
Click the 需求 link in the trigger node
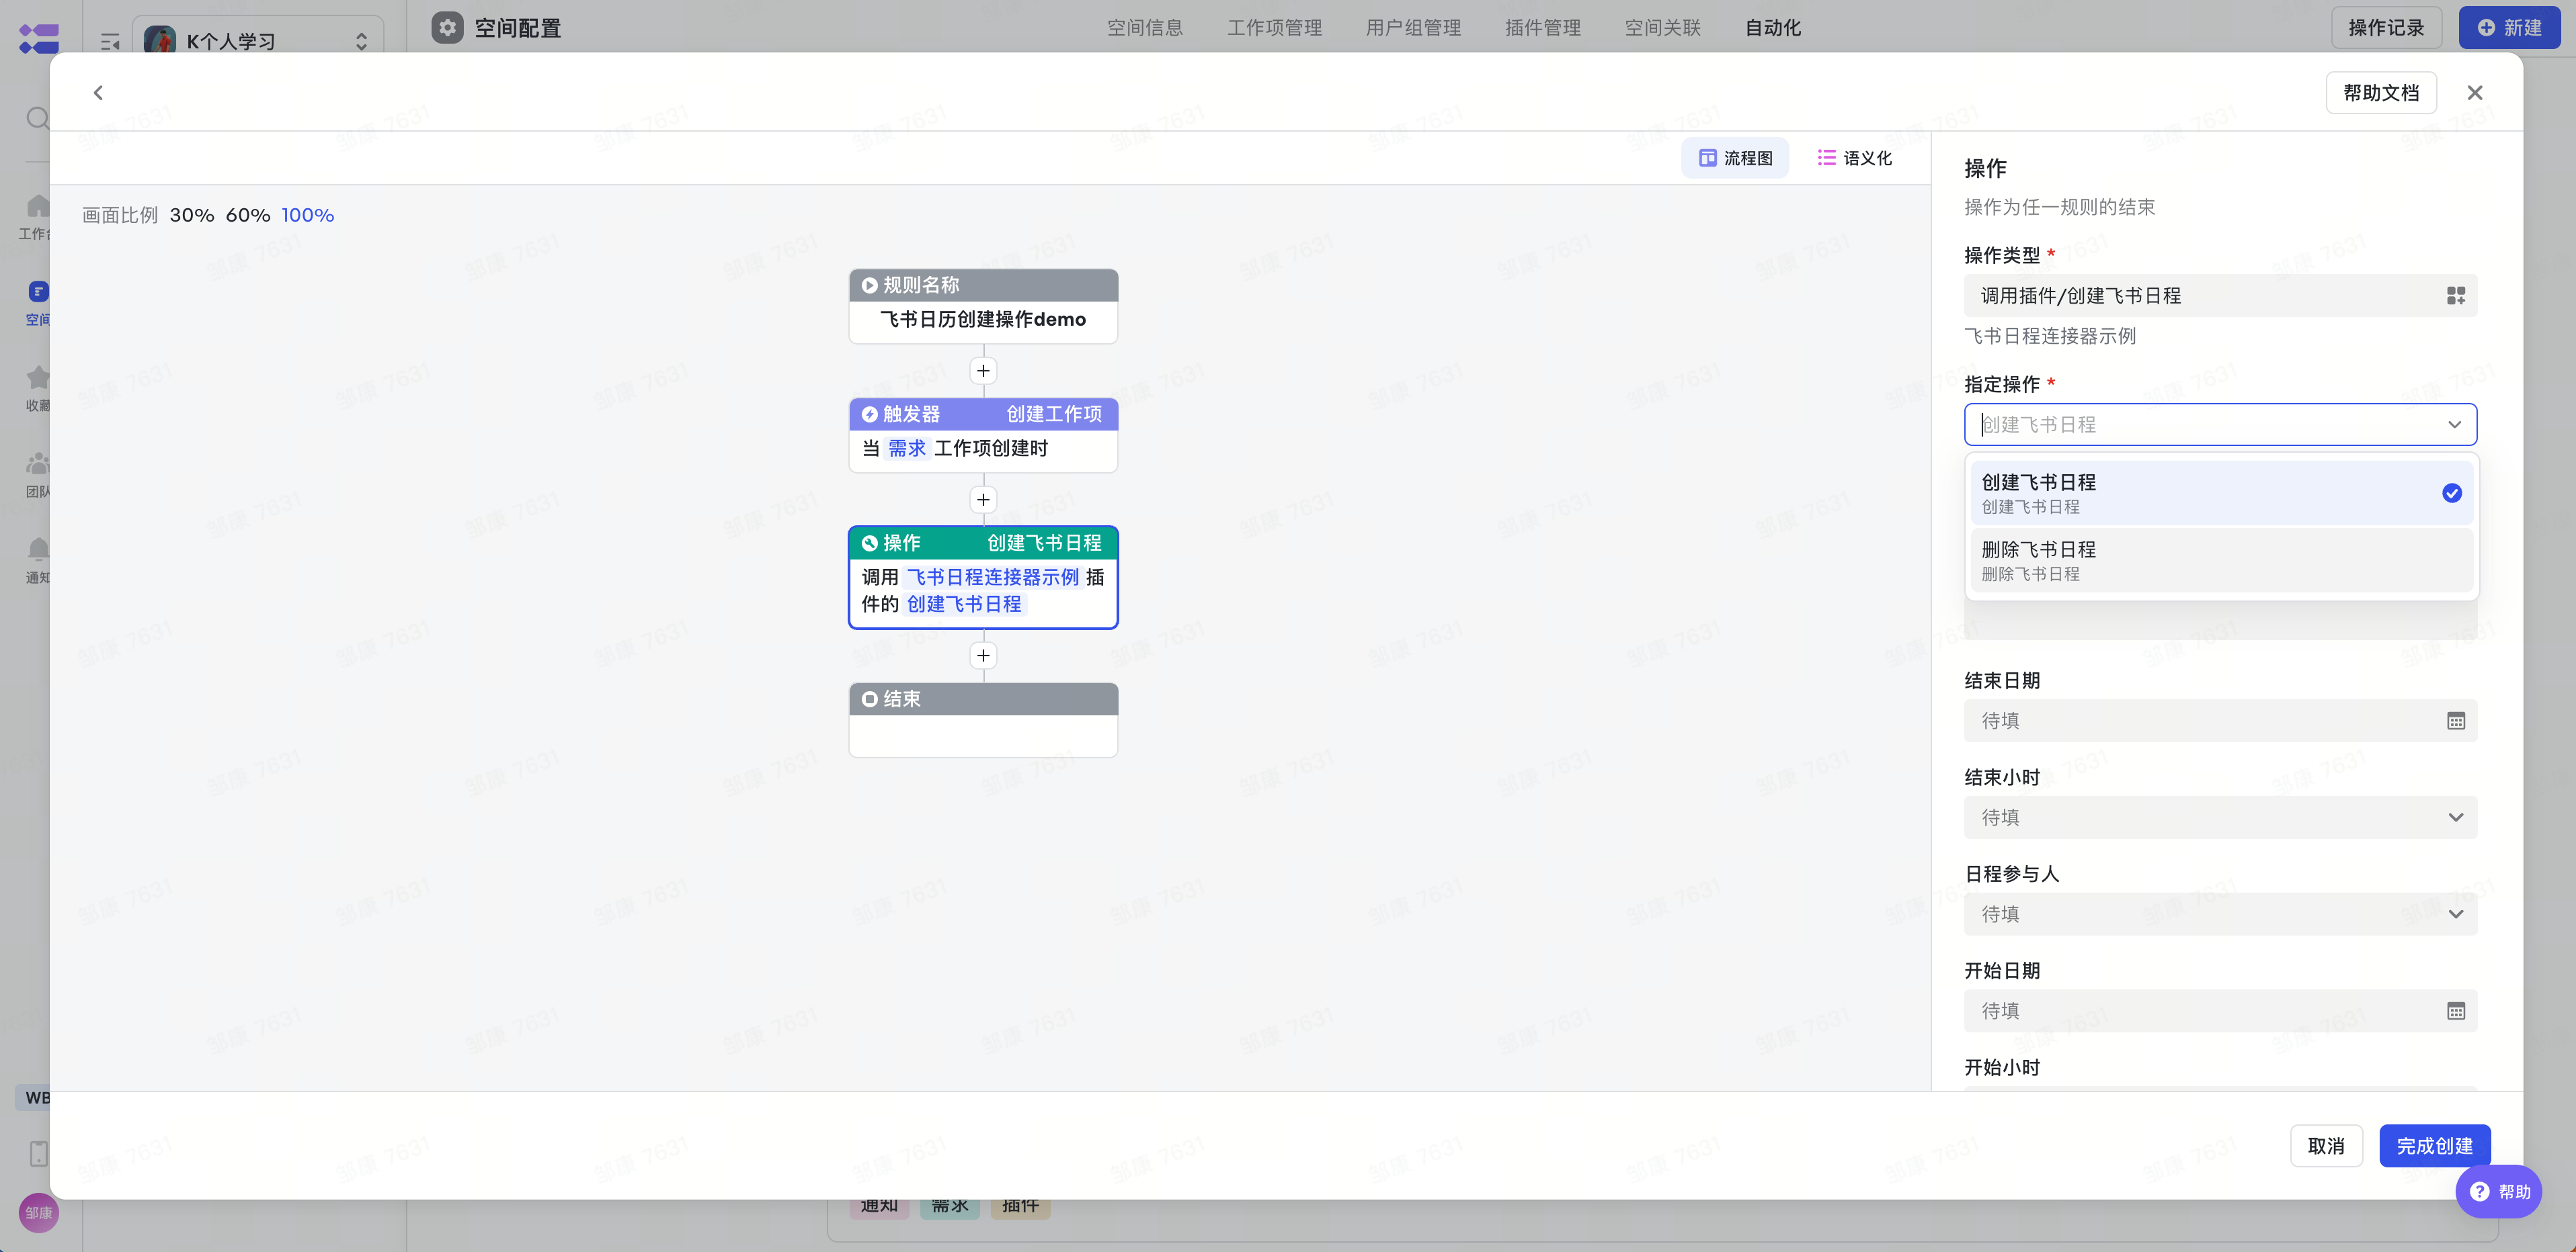pyautogui.click(x=907, y=449)
